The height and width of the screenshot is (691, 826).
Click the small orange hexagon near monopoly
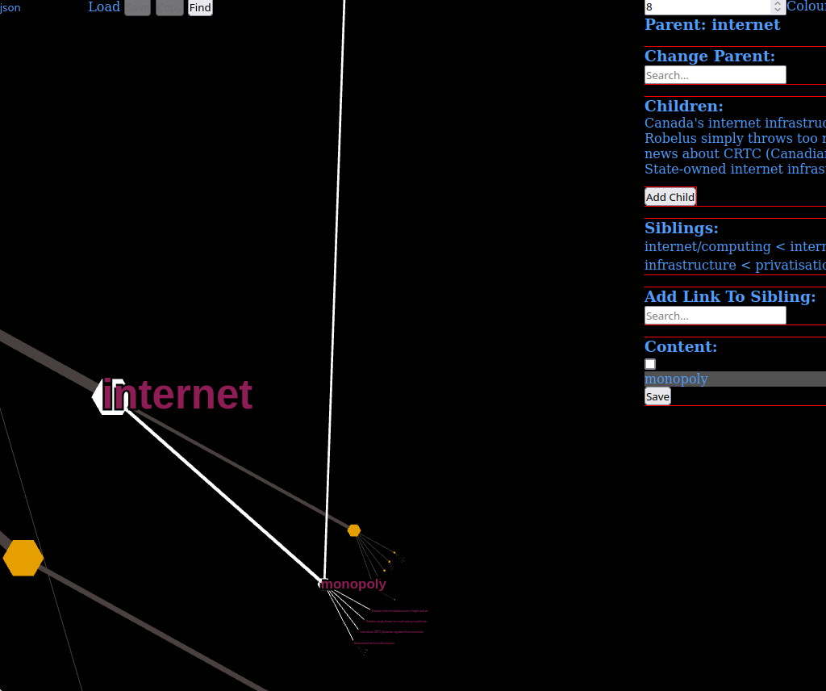[354, 530]
